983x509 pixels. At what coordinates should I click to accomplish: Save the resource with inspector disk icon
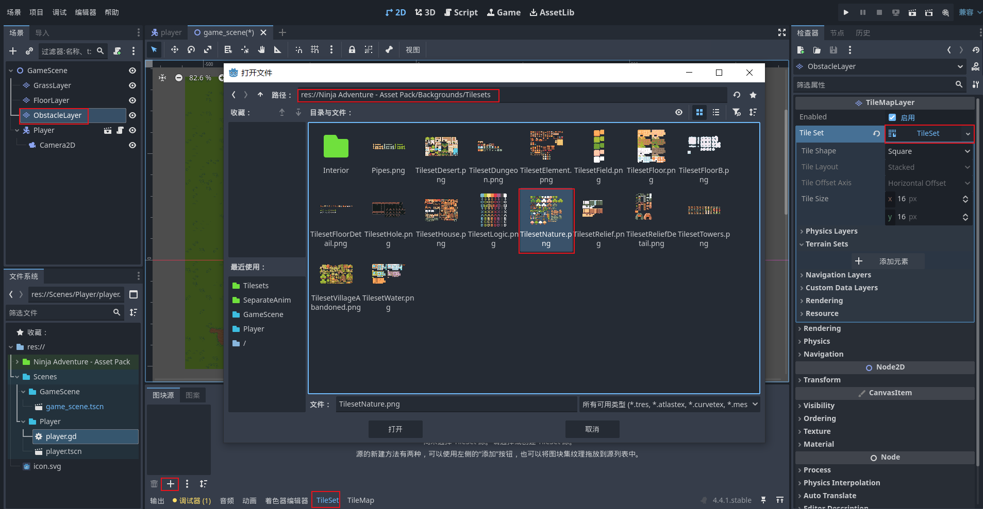coord(834,50)
